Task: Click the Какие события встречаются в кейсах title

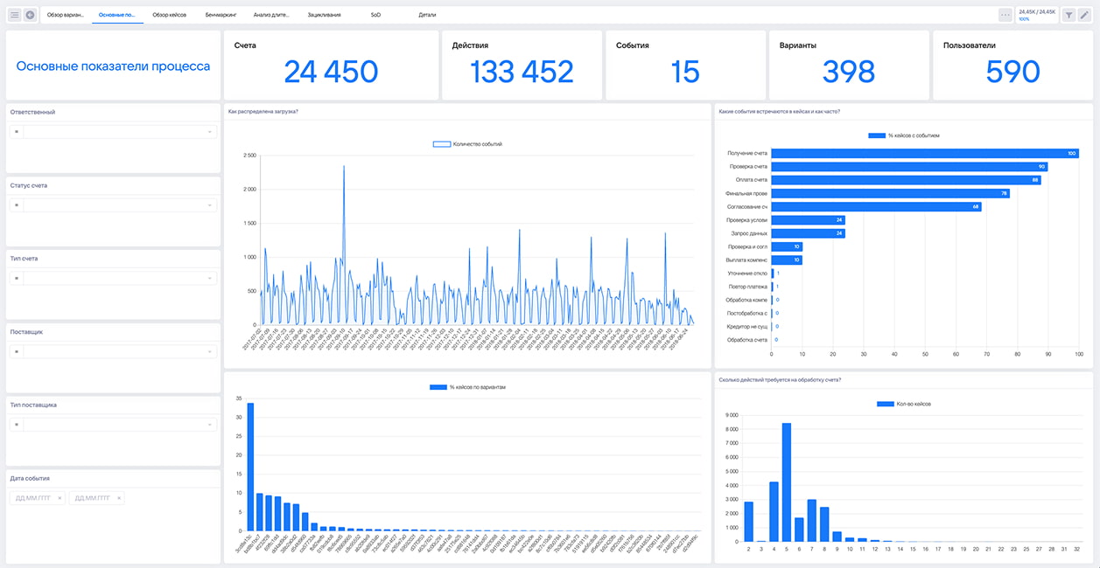Action: [780, 111]
